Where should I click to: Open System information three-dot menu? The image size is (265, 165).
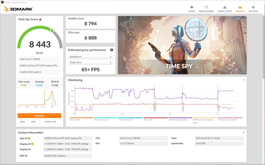coord(244,132)
